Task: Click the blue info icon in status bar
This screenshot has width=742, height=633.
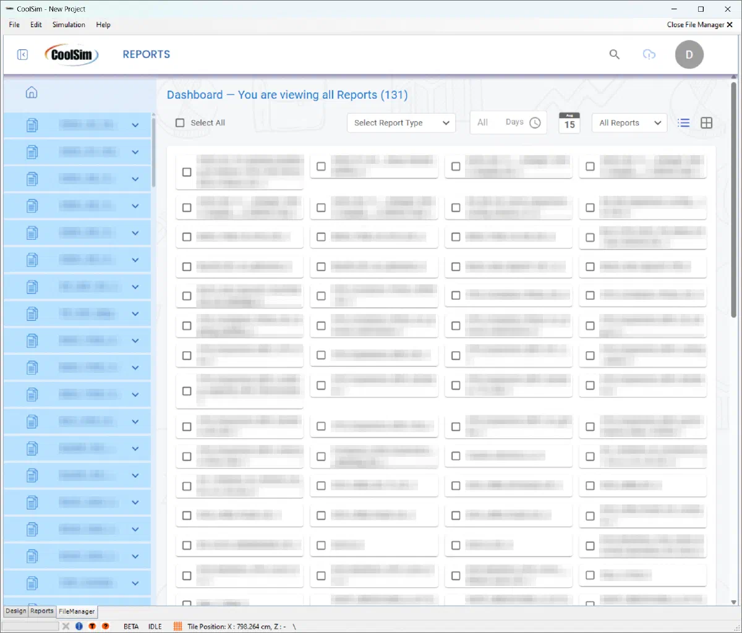Action: 79,626
